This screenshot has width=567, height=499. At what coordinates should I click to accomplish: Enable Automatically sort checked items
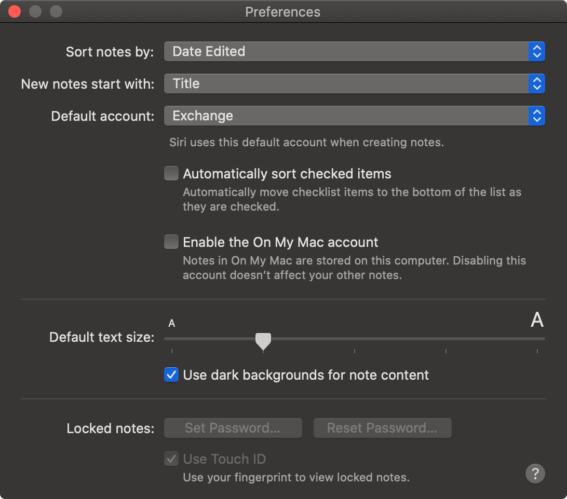tap(171, 173)
